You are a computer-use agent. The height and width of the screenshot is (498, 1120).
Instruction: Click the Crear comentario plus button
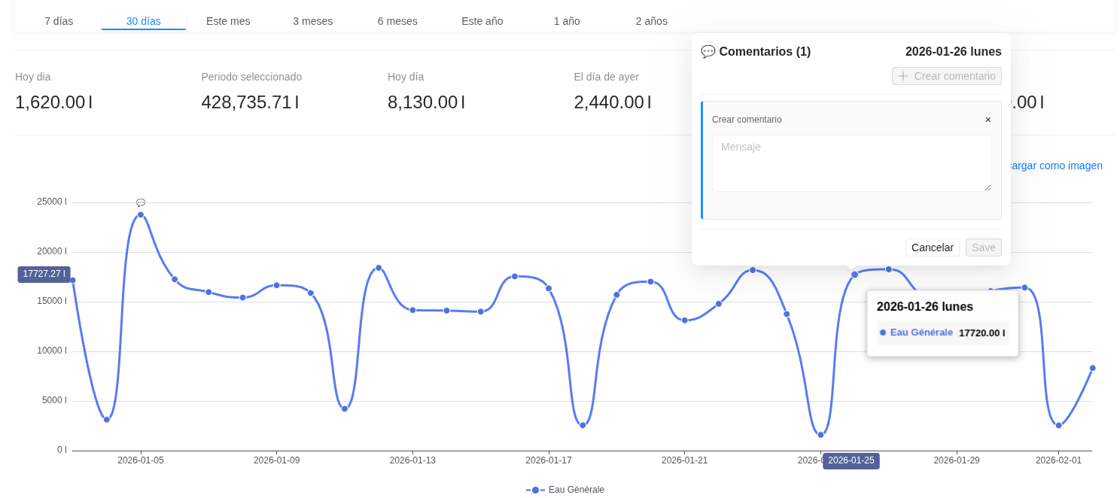pyautogui.click(x=946, y=76)
